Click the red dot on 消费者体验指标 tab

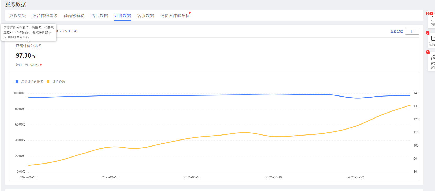coord(190,13)
